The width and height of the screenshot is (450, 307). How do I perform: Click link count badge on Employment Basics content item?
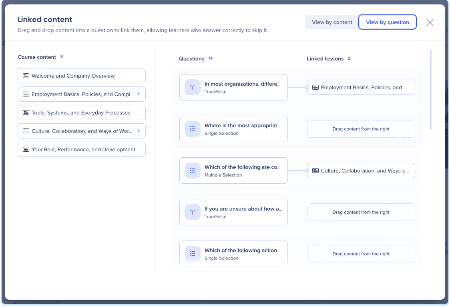tap(139, 94)
